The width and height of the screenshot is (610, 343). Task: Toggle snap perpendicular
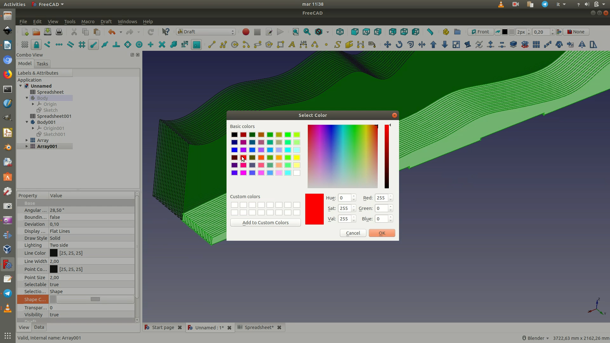pos(116,45)
